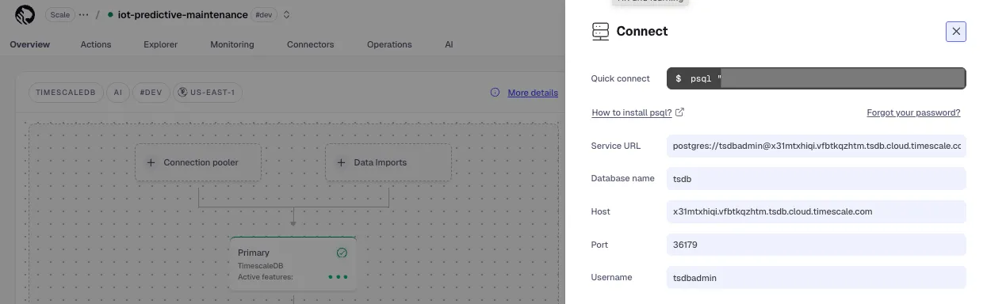Click the external link icon after psql help
This screenshot has height=304, width=987.
(680, 112)
